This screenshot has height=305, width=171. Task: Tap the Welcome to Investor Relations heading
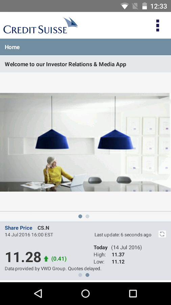tap(66, 64)
